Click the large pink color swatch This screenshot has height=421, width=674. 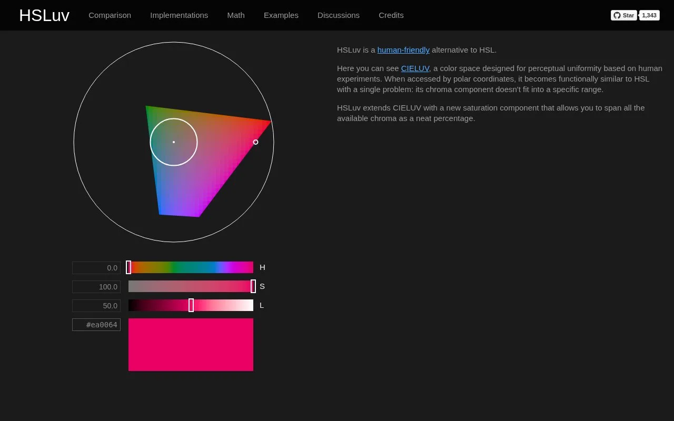coord(191,345)
